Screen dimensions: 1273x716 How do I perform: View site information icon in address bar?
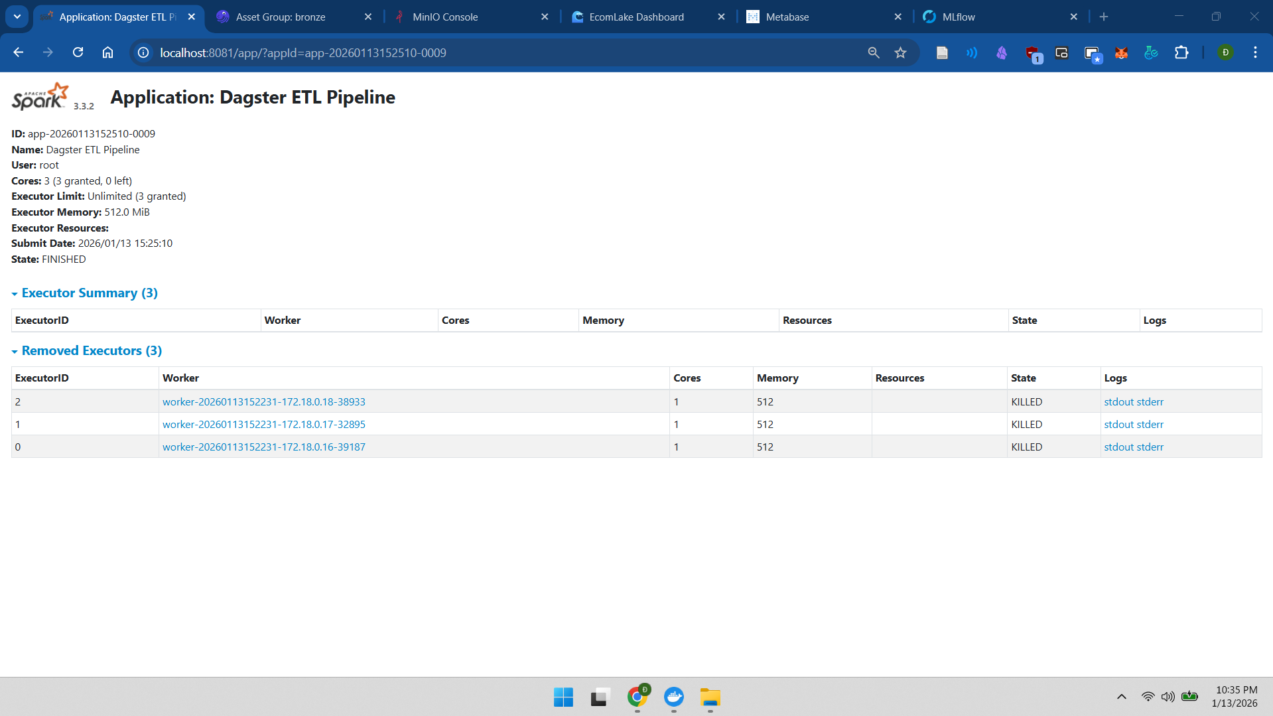click(143, 52)
